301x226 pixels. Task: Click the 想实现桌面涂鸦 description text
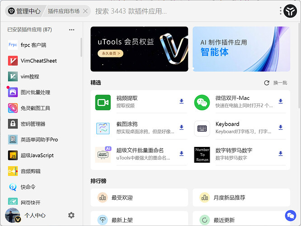(145, 132)
